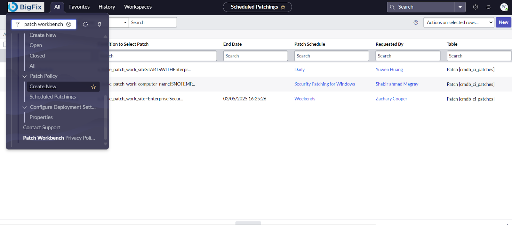Collapse the Patch Policy section

pos(25,76)
